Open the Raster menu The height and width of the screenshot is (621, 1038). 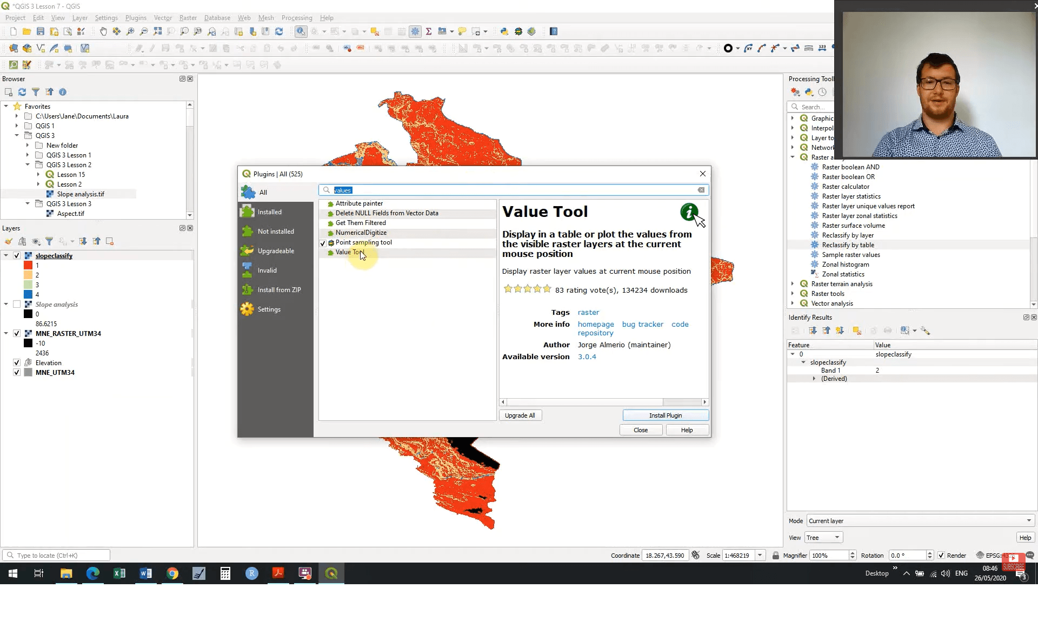188,18
